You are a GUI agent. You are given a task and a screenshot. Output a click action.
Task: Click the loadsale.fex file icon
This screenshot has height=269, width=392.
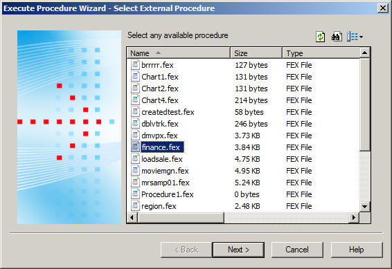pyautogui.click(x=135, y=159)
